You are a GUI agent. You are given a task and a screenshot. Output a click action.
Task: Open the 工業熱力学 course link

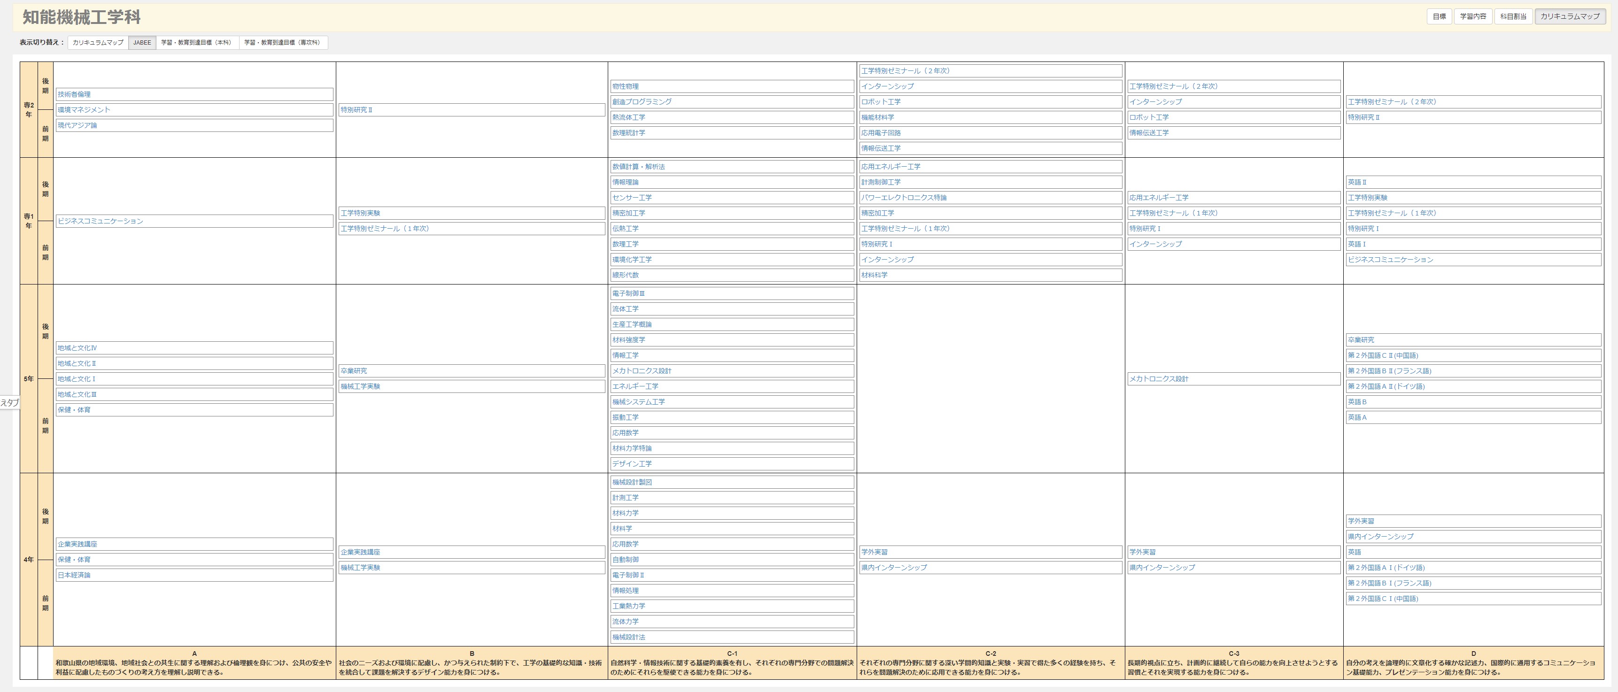tap(629, 606)
